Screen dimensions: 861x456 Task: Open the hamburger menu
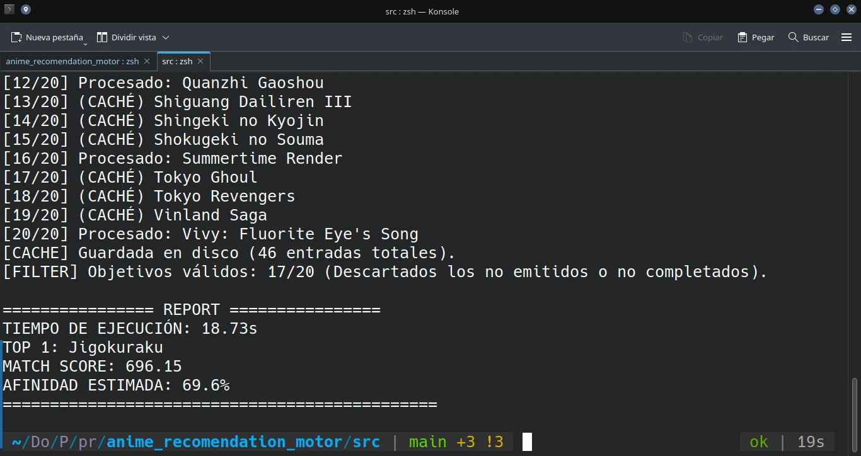click(x=847, y=38)
